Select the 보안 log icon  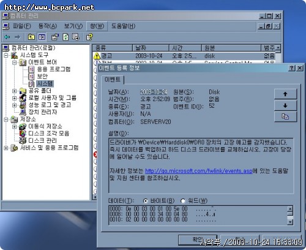pos(31,77)
